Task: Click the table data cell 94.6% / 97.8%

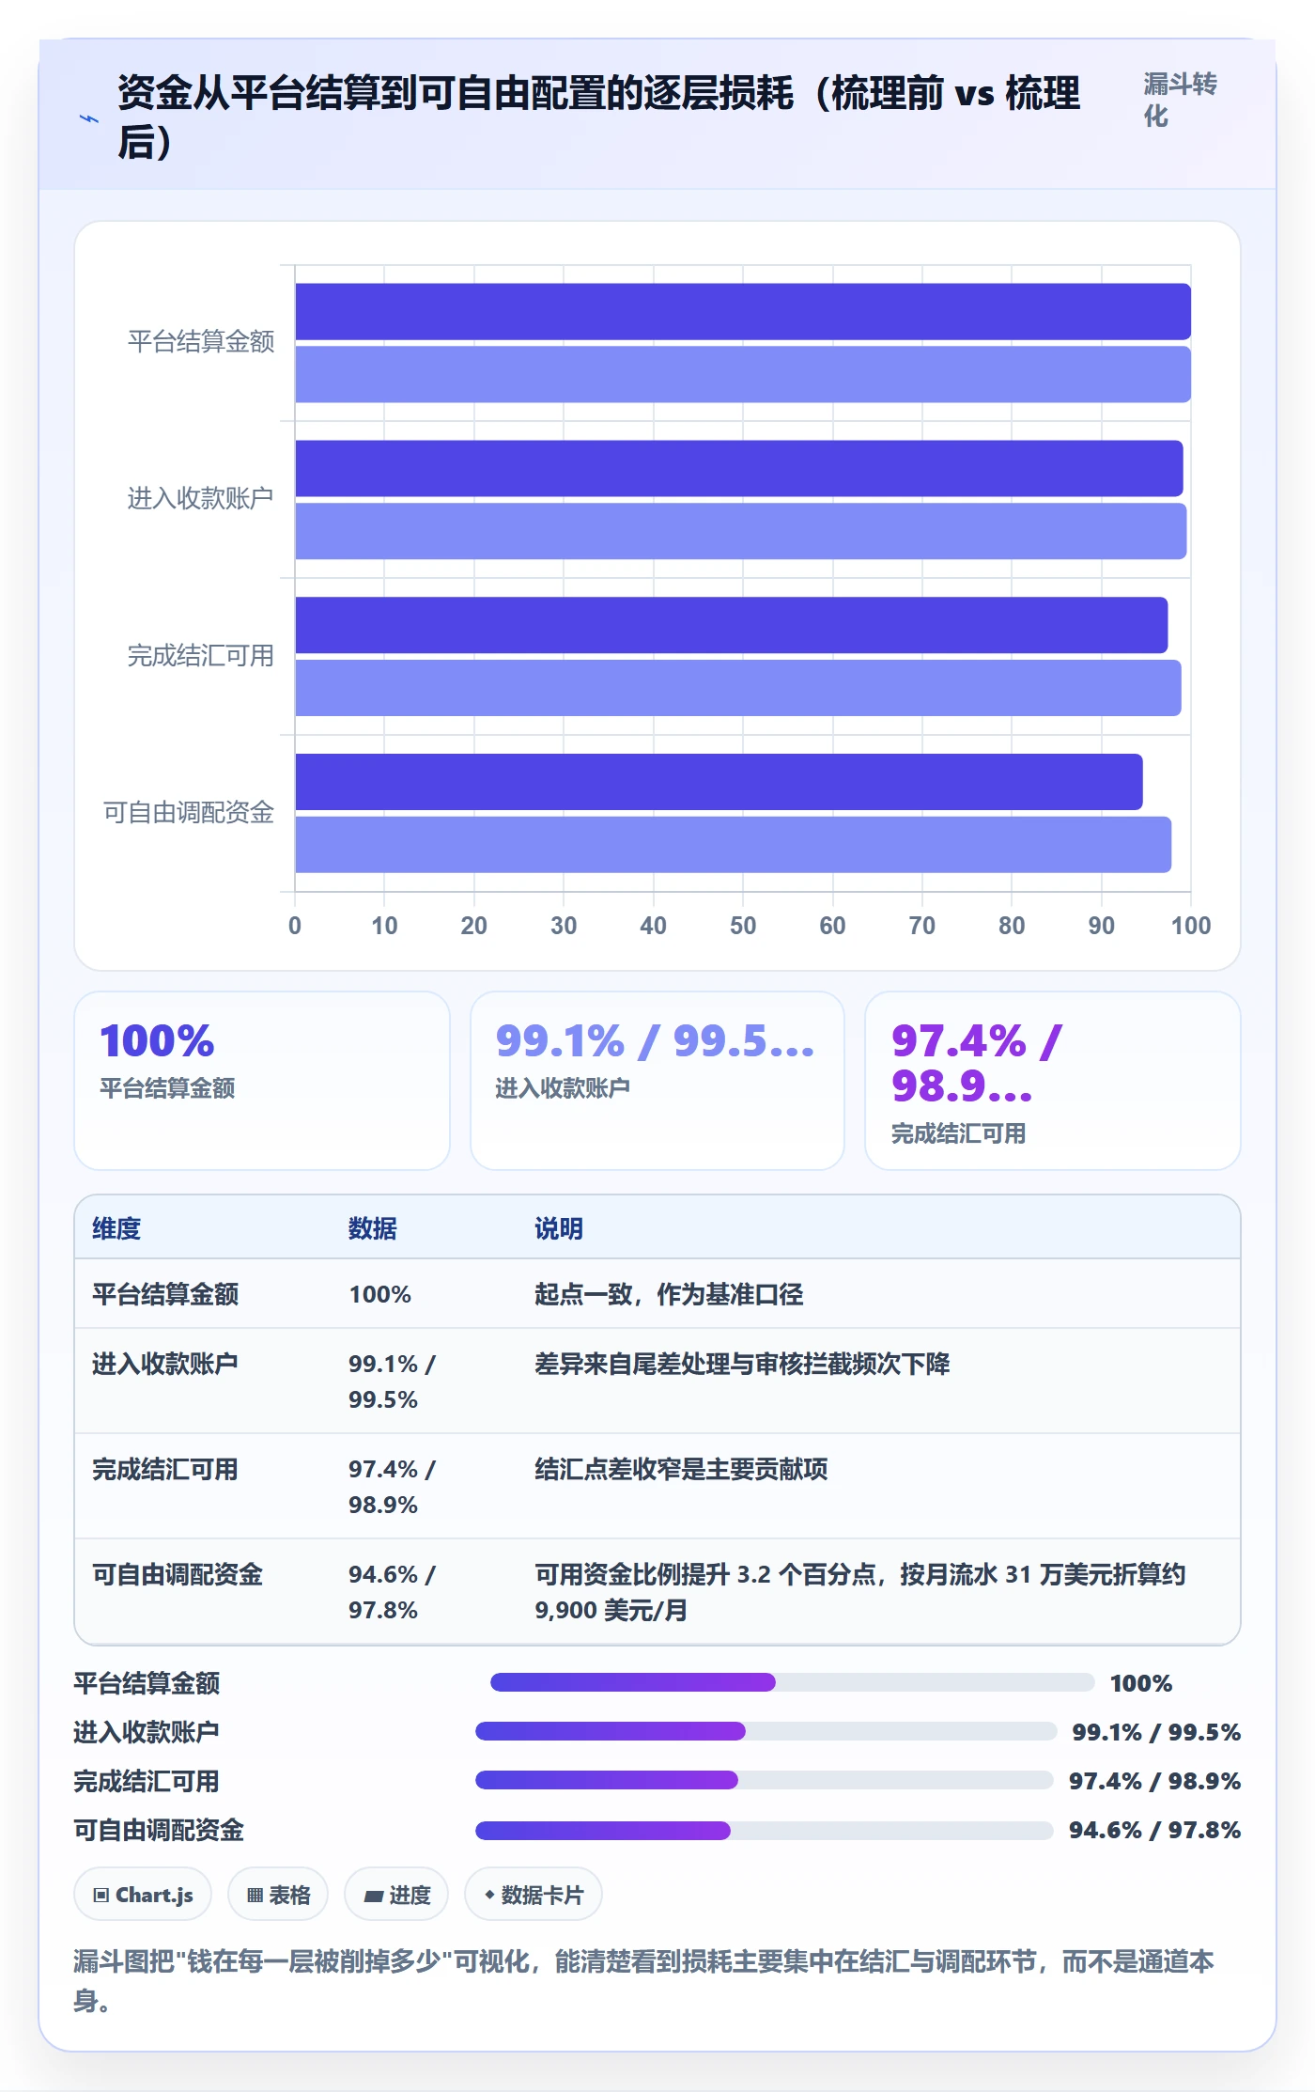Action: point(393,1592)
